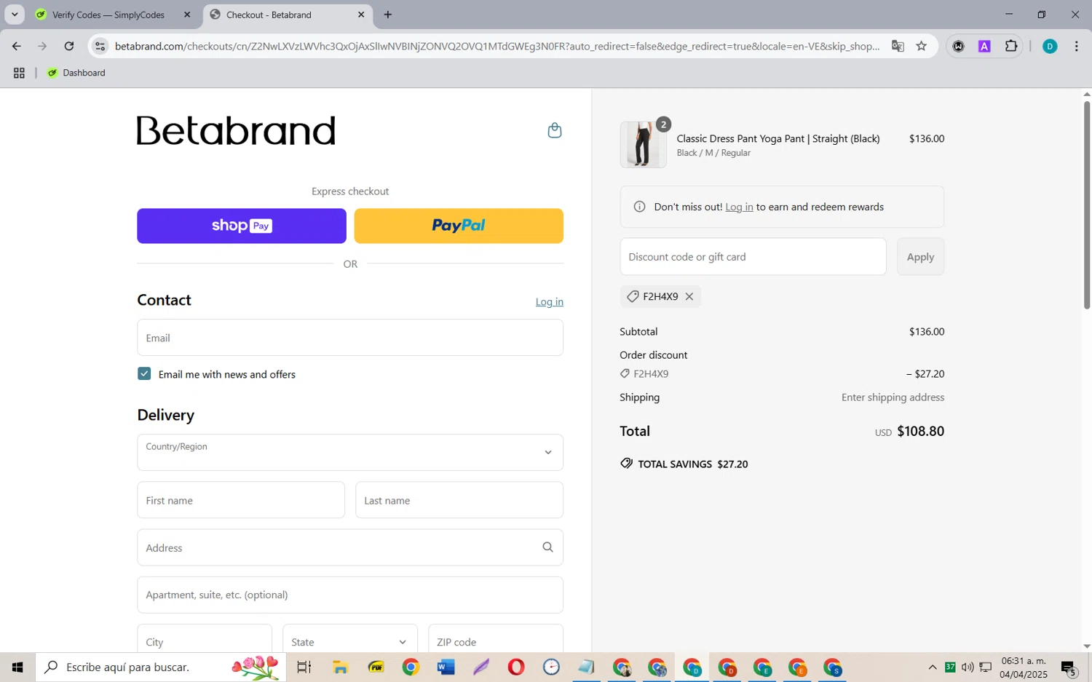Go back to the previous page
1092x682 pixels.
[x=16, y=46]
